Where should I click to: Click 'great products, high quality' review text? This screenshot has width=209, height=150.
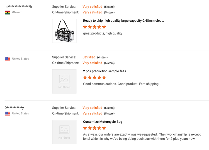pyautogui.click(x=103, y=33)
